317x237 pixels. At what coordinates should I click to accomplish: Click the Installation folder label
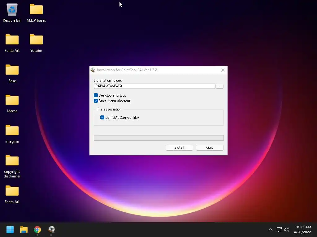pyautogui.click(x=108, y=81)
